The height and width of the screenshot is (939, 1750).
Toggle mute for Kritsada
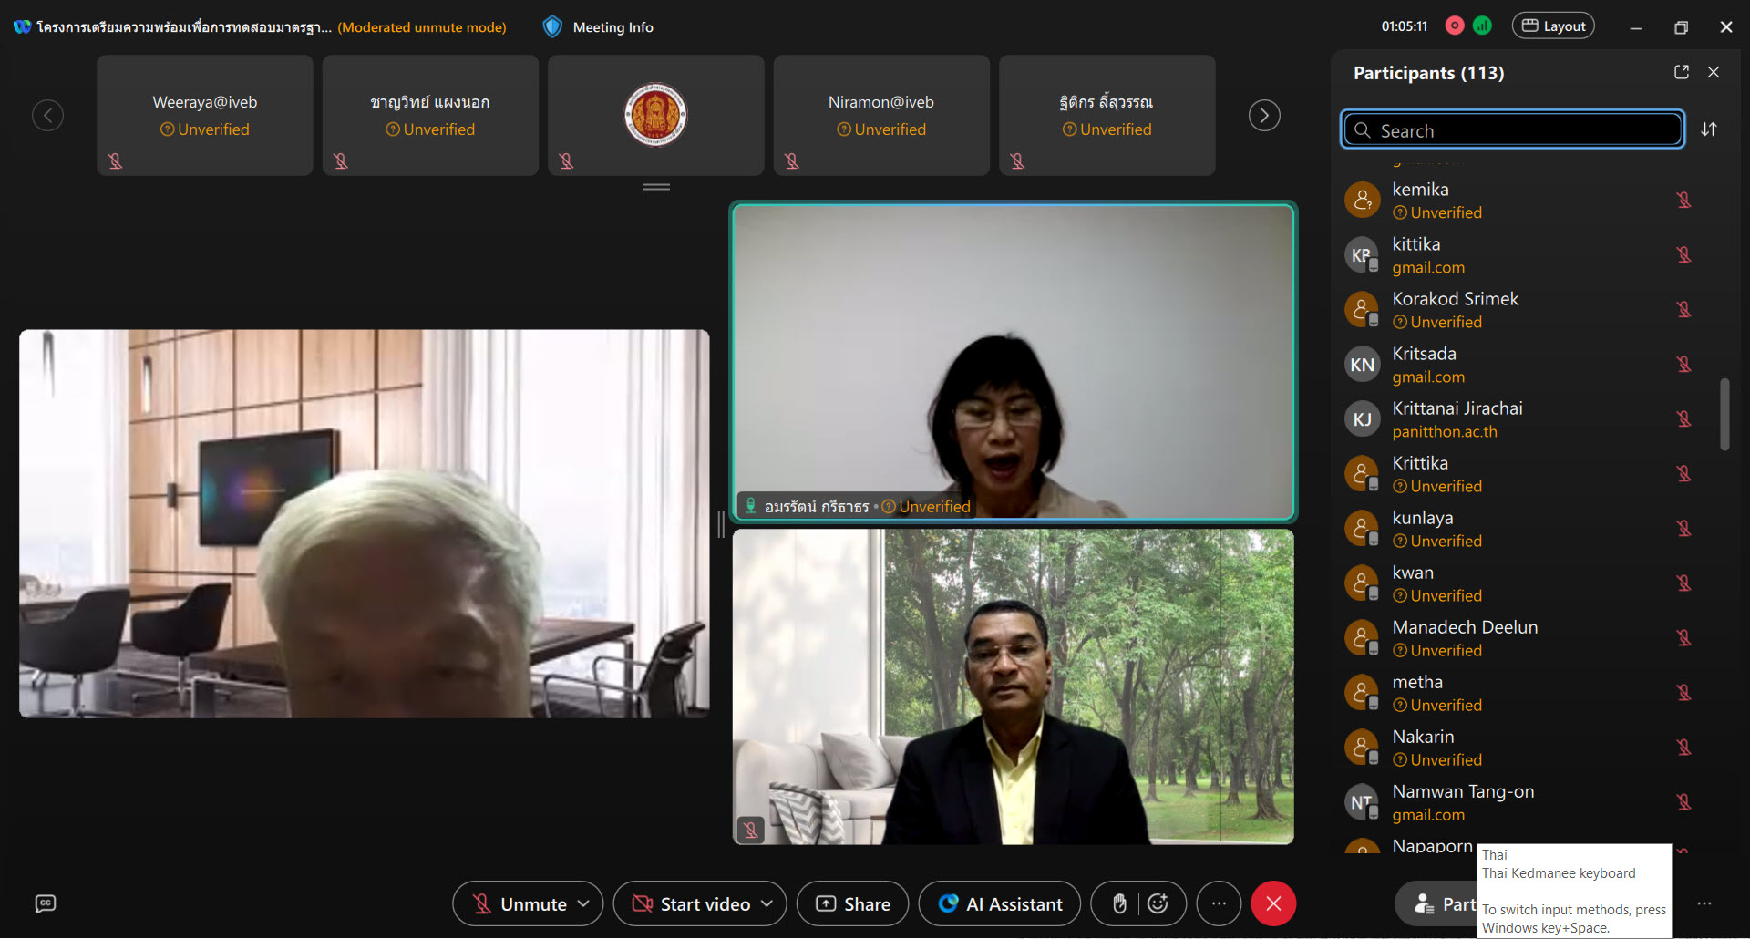pyautogui.click(x=1683, y=364)
